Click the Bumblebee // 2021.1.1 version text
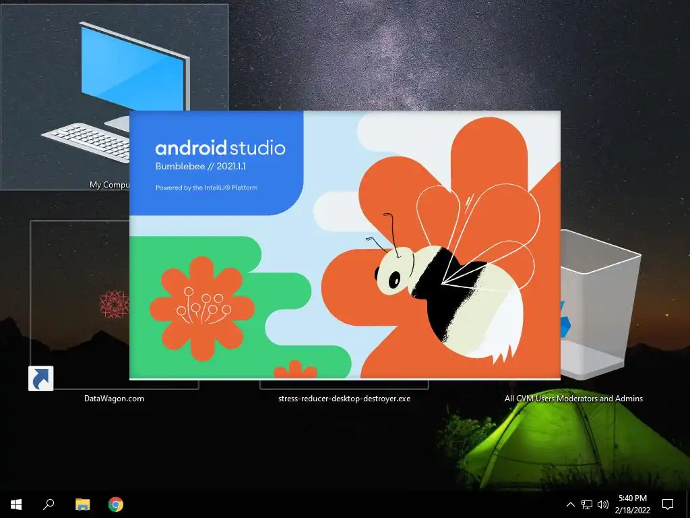The image size is (690, 518). [x=200, y=167]
